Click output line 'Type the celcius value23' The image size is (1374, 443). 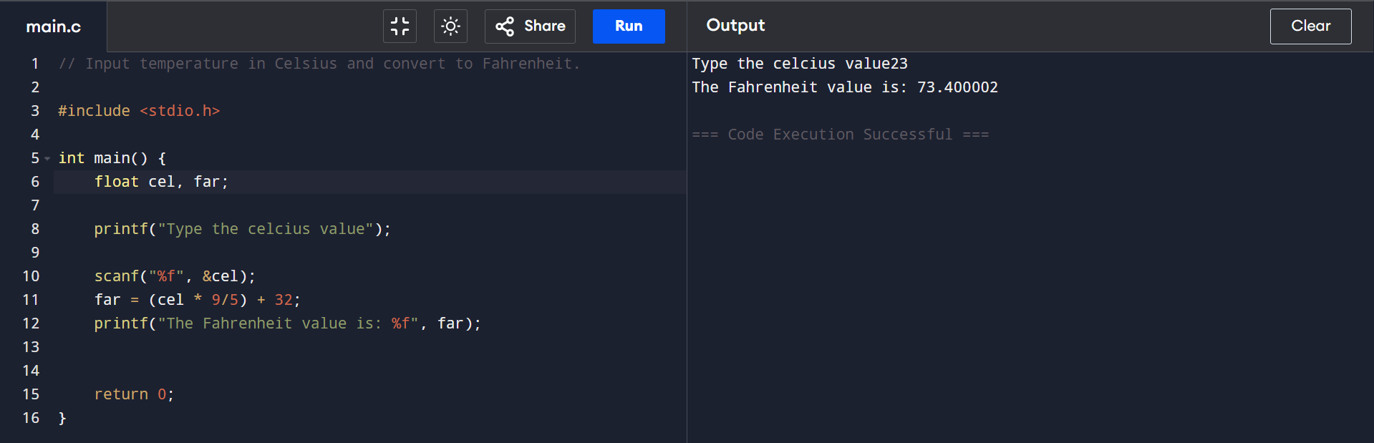coord(800,64)
